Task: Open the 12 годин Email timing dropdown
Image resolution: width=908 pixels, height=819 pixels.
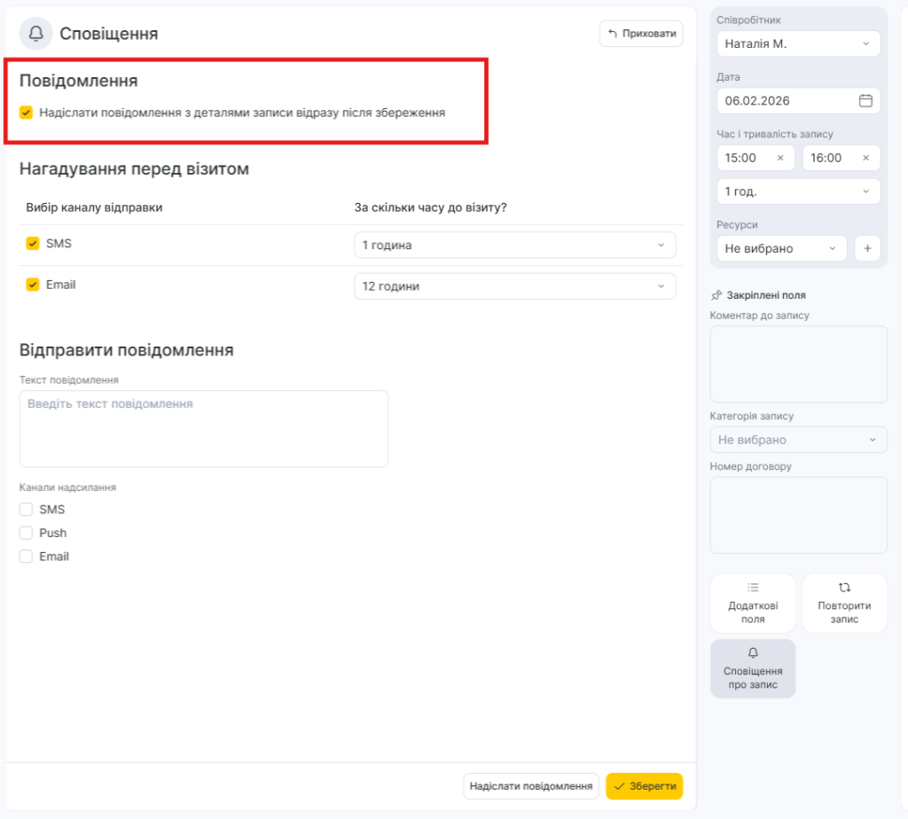Action: (x=514, y=286)
